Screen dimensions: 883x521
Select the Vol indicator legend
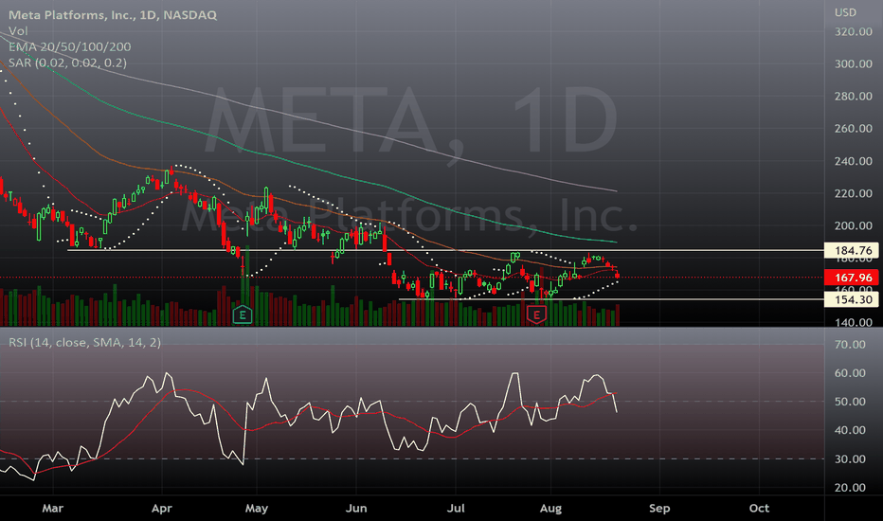tap(18, 31)
